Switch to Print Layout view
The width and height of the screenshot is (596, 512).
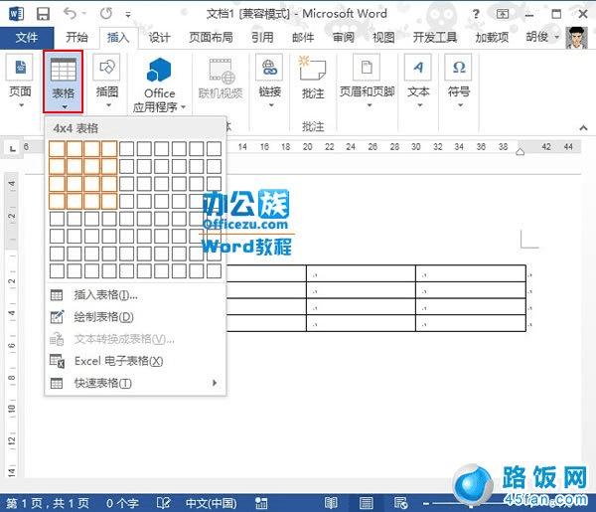[366, 503]
